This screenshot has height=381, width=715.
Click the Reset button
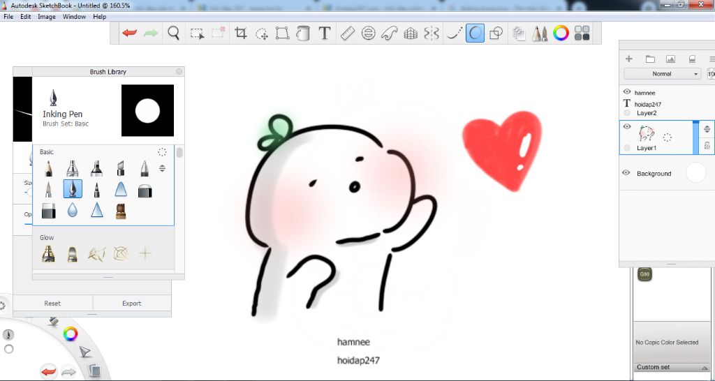click(x=52, y=303)
